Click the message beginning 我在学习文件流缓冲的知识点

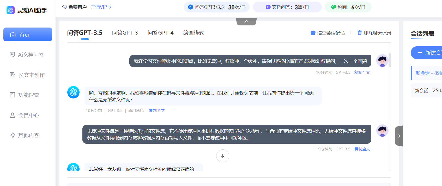[250, 61]
